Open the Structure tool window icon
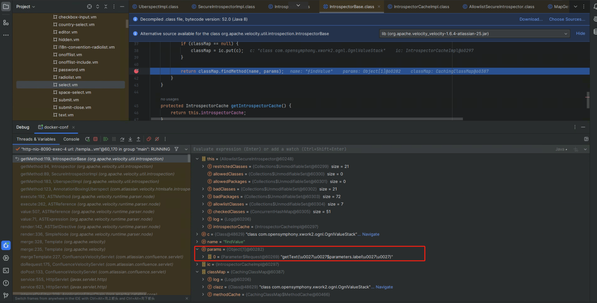This screenshot has width=597, height=303. coord(6,23)
